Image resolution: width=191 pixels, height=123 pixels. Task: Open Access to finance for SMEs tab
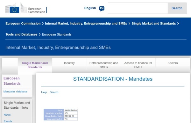[138, 65]
